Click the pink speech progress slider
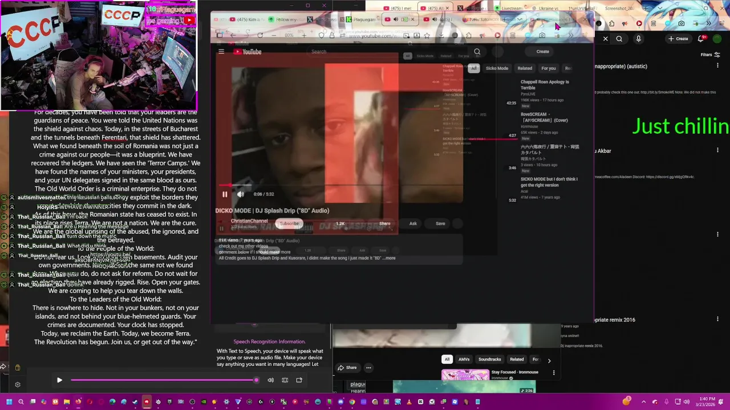Screen dimensions: 730x410 coord(164,380)
